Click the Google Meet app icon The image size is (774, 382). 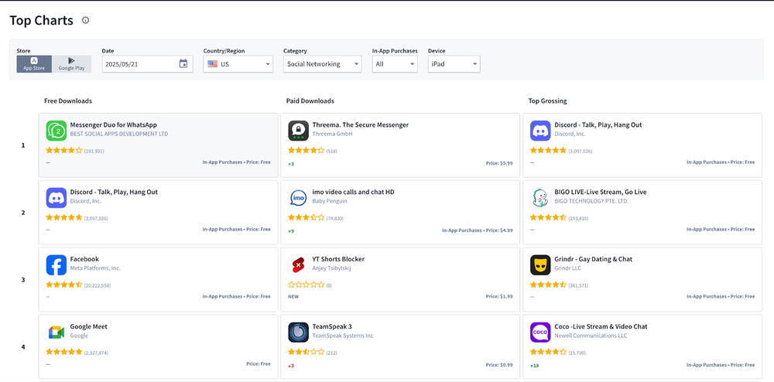tap(56, 333)
